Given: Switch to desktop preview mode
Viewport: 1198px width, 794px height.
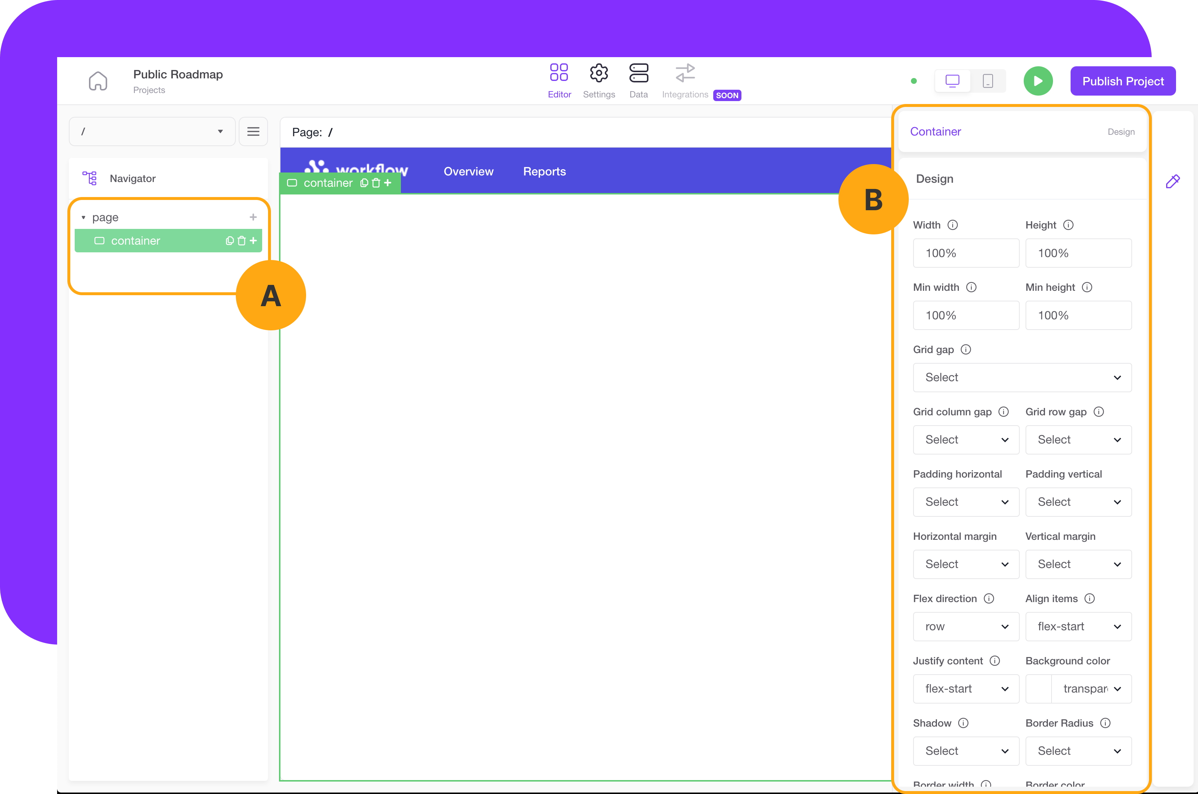Looking at the screenshot, I should click(x=953, y=81).
